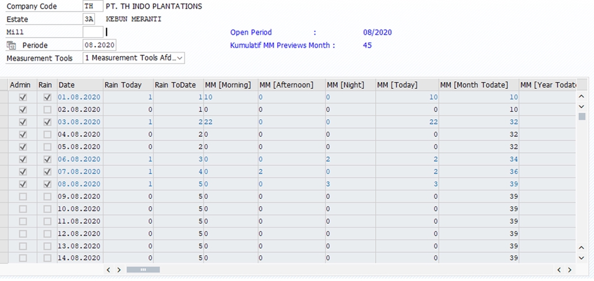
Task: Click Kumulatif MM Previews Month value 45
Action: pos(367,45)
